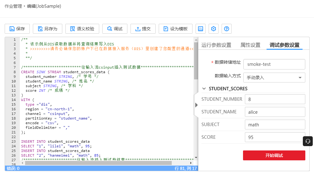This screenshot has width=314, height=173.
Task: Click the line type ="dis"
Action: click(39, 104)
